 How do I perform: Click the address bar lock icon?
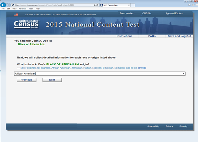point(94,5)
